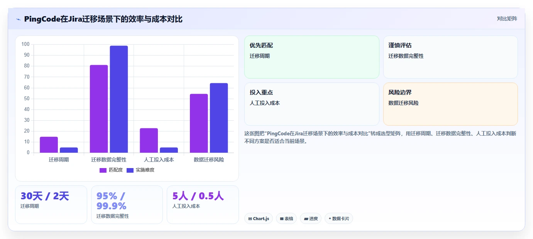Click the 100 value on the y-axis
This screenshot has height=239, width=533.
[x=25, y=44]
